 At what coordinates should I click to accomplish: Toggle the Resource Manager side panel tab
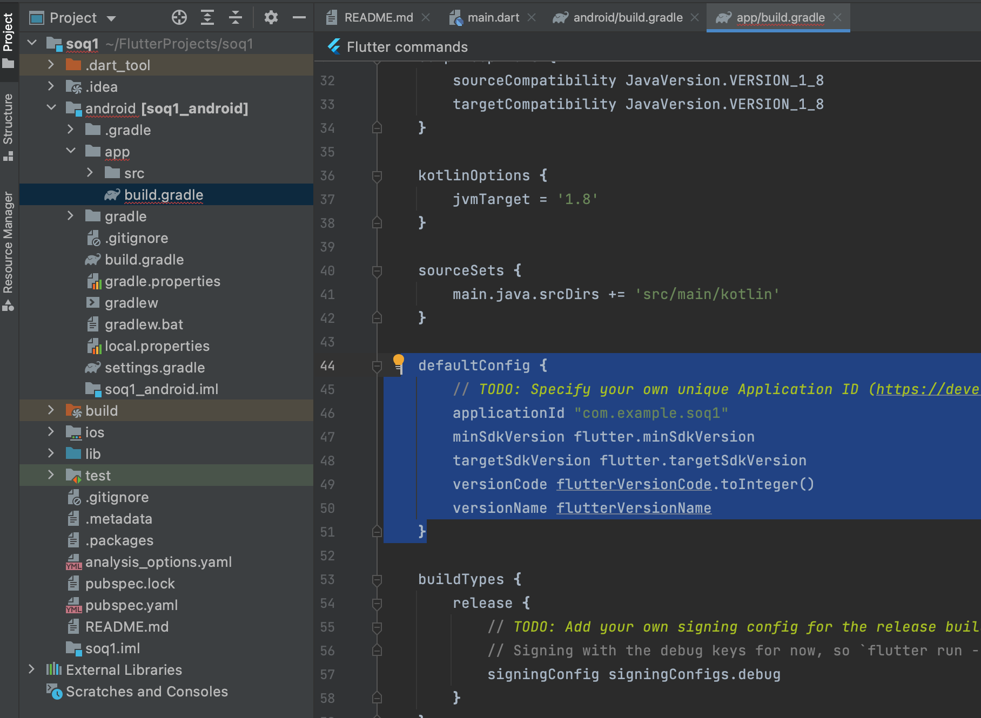tap(8, 251)
